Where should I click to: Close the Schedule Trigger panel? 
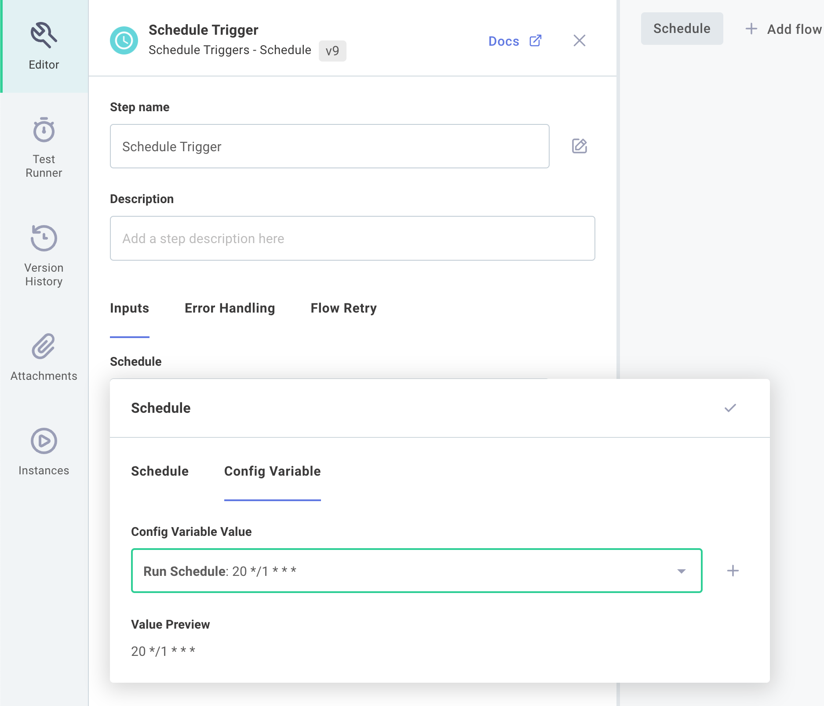[x=580, y=40]
